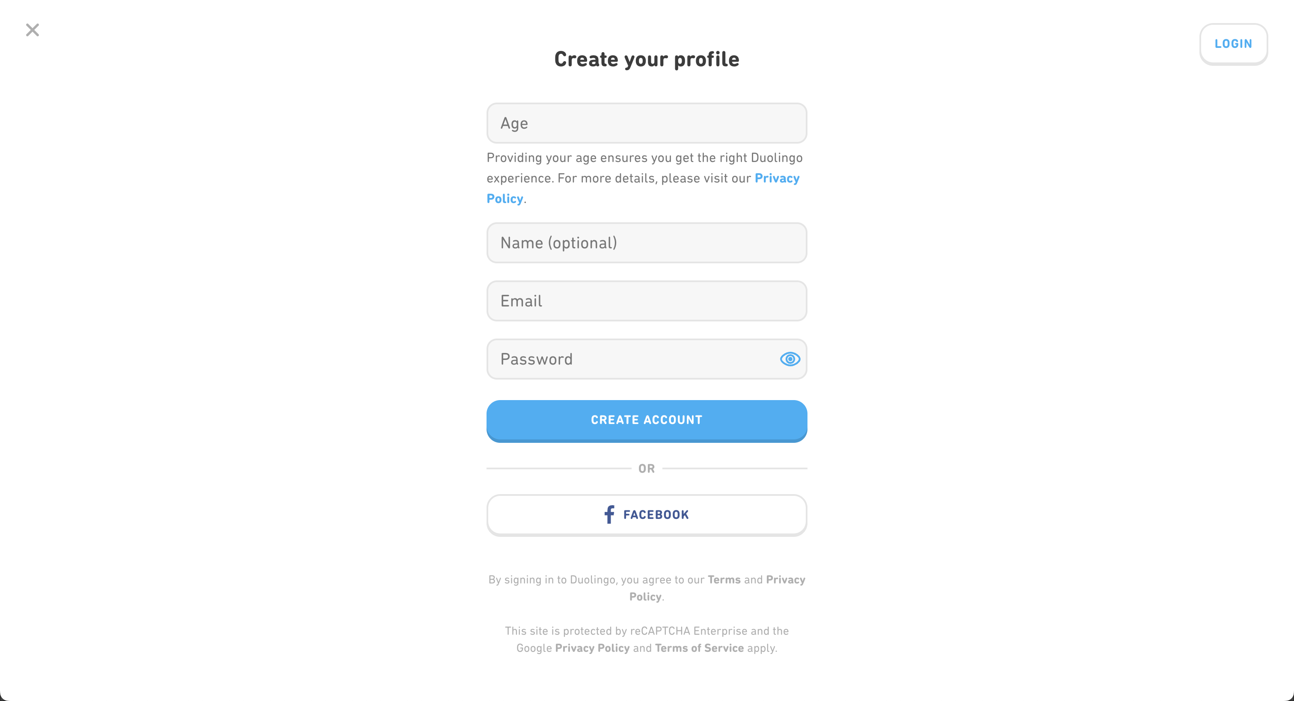Click Google Terms of Service link

click(698, 648)
